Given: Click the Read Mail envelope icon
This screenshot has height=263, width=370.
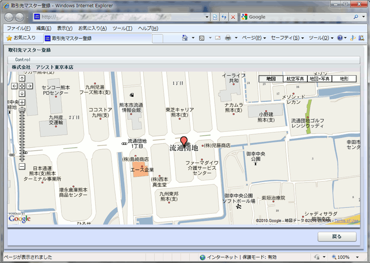Looking at the screenshot, I should click(x=218, y=38).
